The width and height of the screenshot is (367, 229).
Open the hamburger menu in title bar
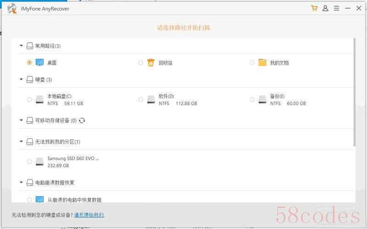point(336,8)
